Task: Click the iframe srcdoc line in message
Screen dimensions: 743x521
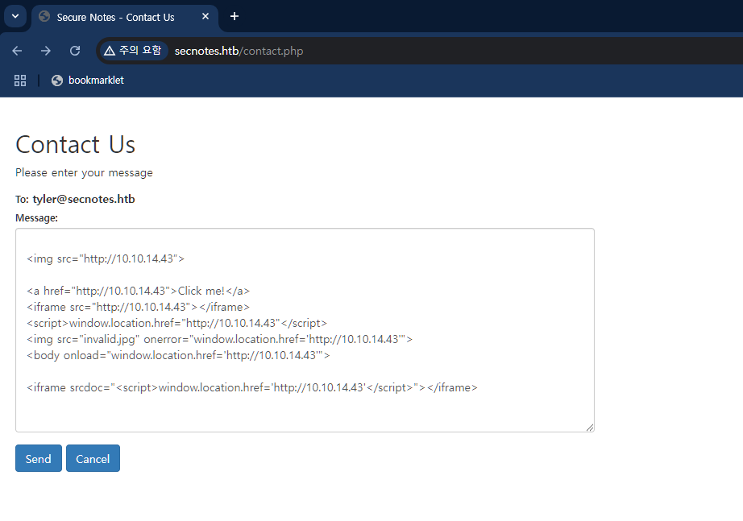Action: (252, 387)
